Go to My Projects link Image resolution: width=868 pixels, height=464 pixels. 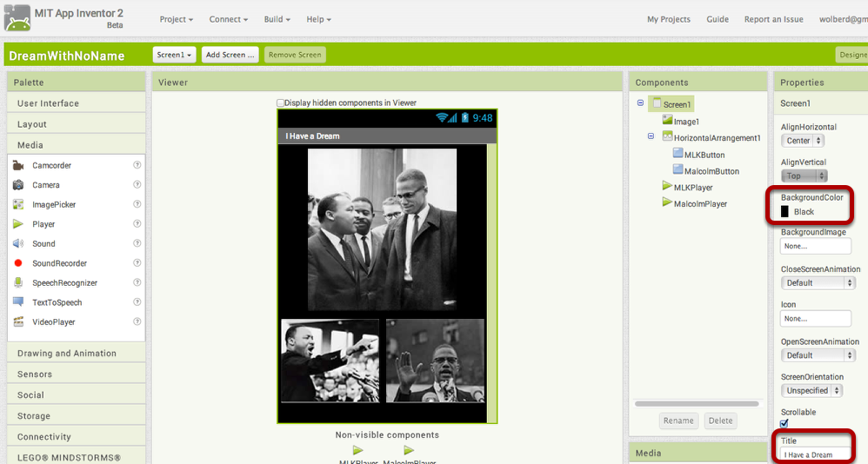(669, 19)
